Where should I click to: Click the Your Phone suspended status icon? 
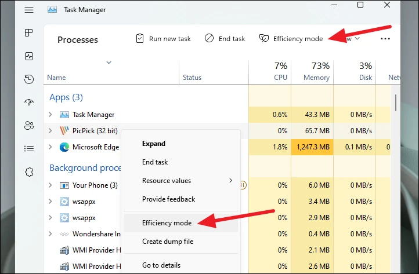tap(243, 185)
